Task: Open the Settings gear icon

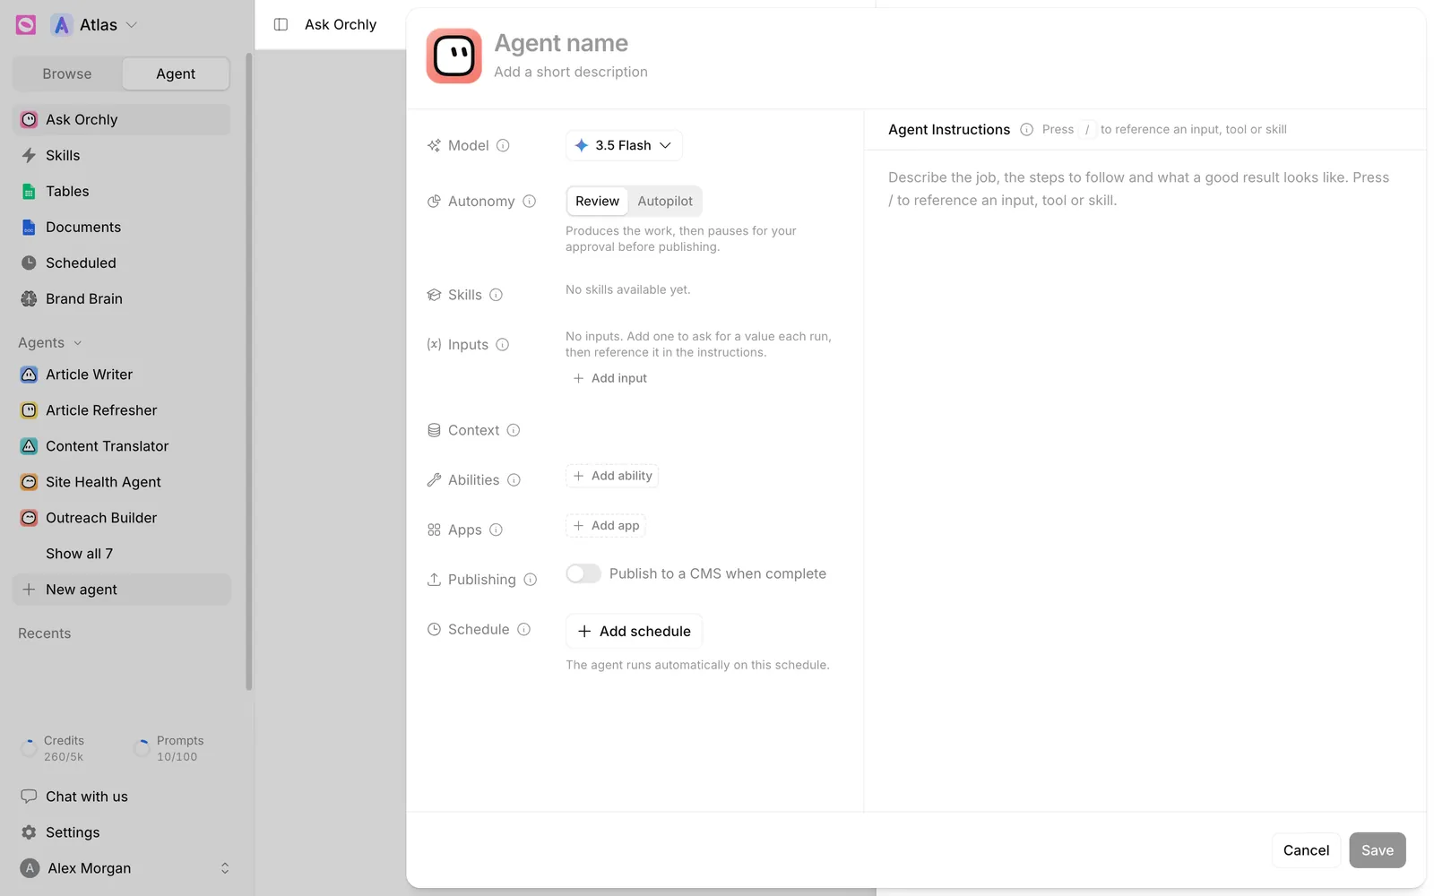Action: coord(29,832)
